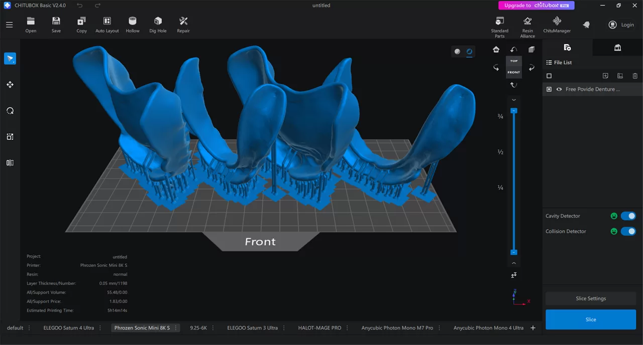This screenshot has height=345, width=643.
Task: Open the 9.25-6K printer options menu
Action: tap(212, 327)
